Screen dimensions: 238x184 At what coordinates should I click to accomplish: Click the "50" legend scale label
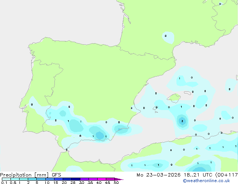point(116,182)
